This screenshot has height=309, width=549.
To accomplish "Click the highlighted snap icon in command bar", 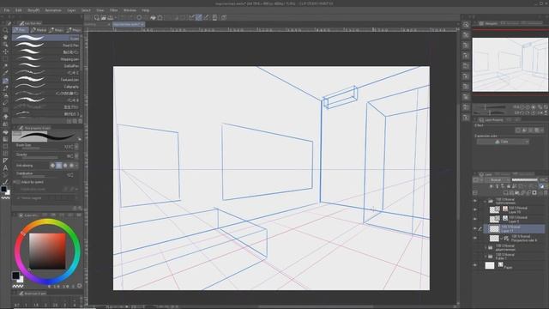I will (x=199, y=17).
